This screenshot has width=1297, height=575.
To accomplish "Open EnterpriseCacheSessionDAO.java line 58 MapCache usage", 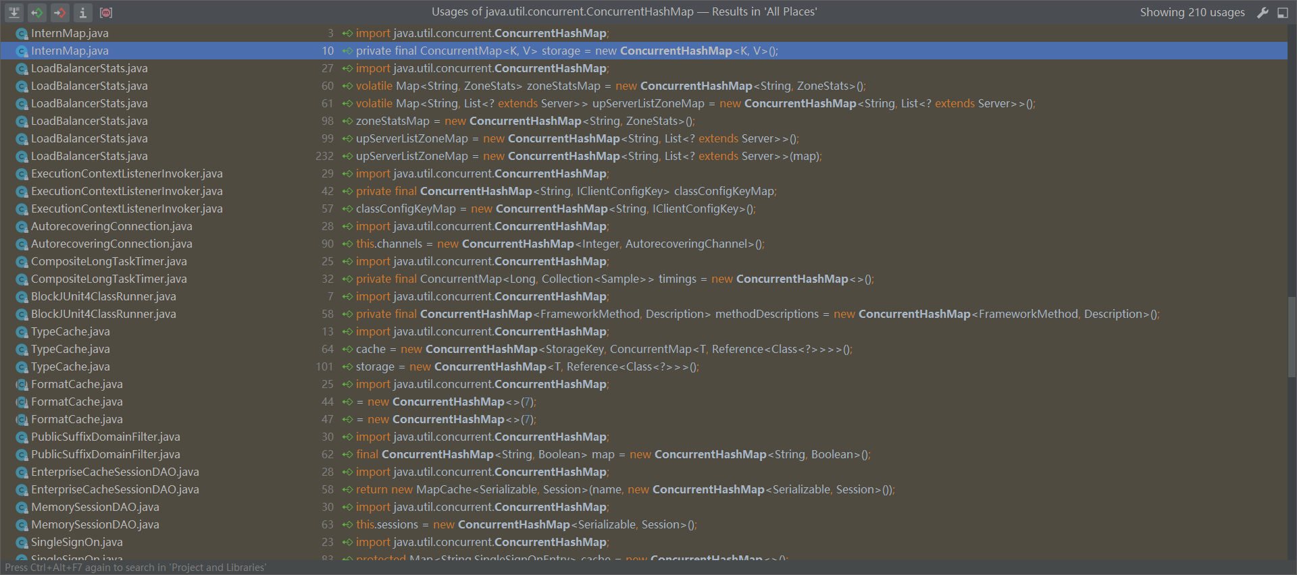I will pyautogui.click(x=644, y=489).
